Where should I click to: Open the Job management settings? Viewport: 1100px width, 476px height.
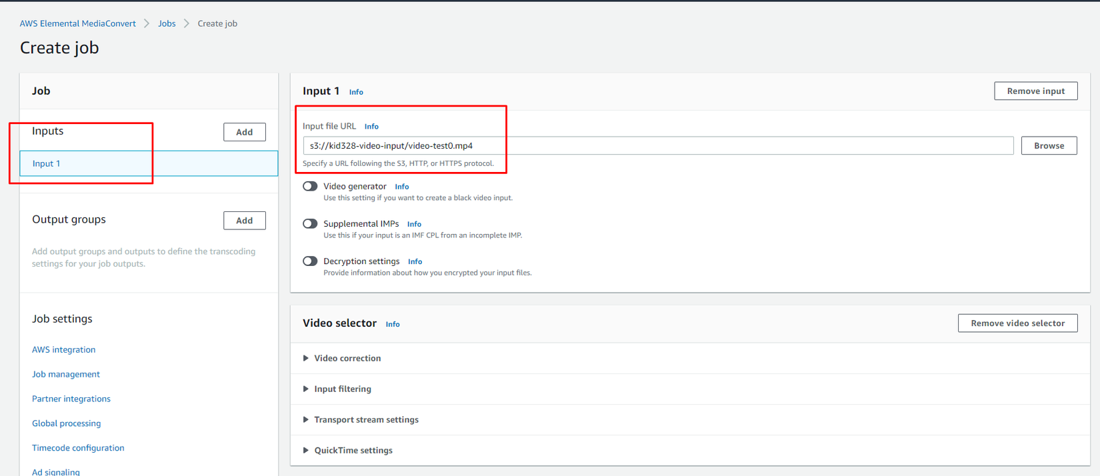66,374
